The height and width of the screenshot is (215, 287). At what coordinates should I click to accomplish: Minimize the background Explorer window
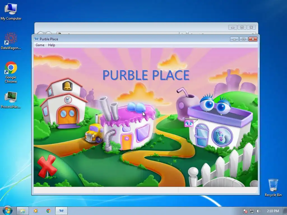point(233,27)
